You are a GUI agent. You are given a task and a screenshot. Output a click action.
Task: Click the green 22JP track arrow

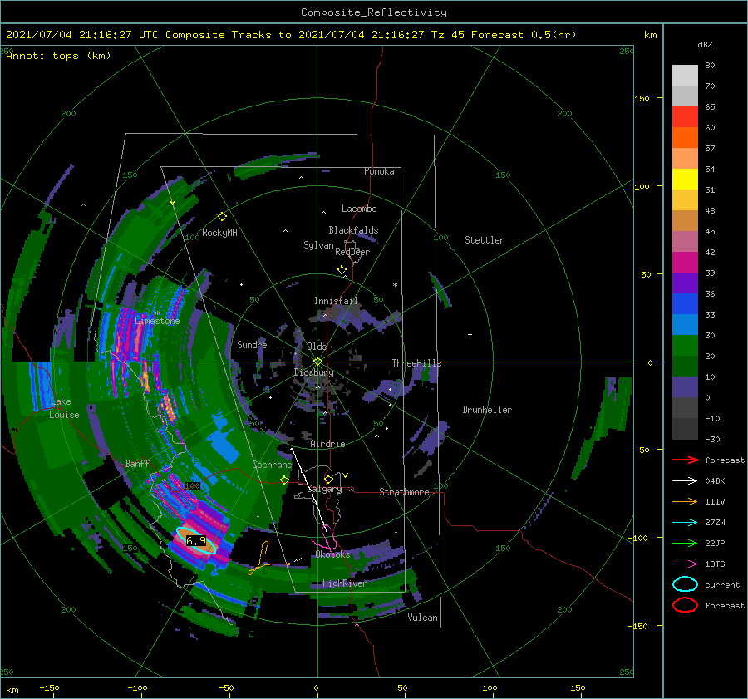click(685, 543)
